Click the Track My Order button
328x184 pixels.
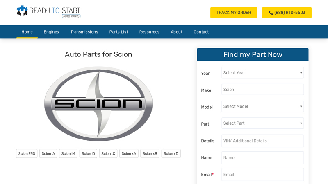pyautogui.click(x=233, y=13)
